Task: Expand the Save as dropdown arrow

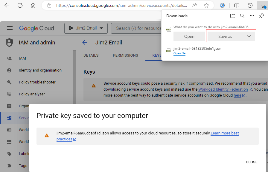Action: pos(249,36)
